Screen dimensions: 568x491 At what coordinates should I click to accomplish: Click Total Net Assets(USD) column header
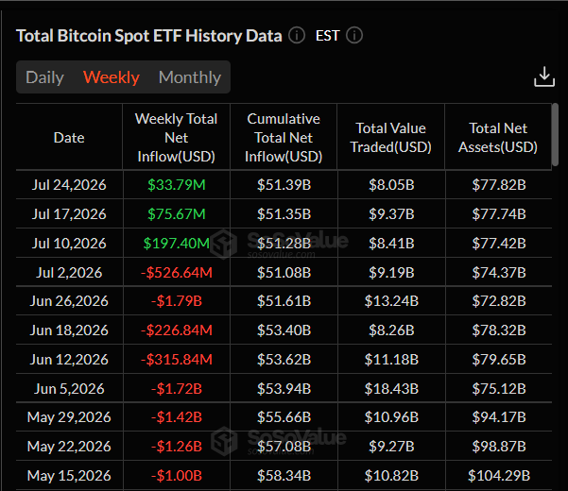pyautogui.click(x=498, y=138)
